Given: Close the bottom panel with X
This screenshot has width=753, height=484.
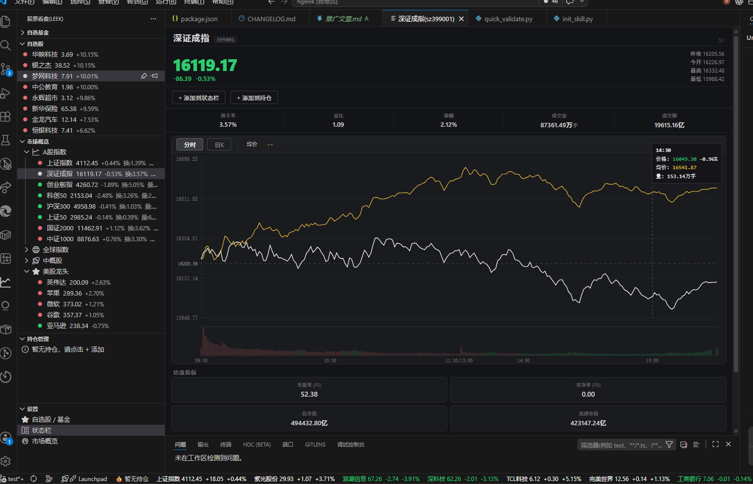Looking at the screenshot, I should click(728, 444).
